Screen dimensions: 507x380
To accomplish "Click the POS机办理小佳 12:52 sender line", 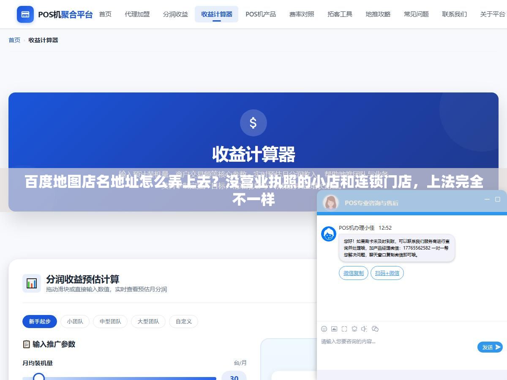I will tap(365, 228).
